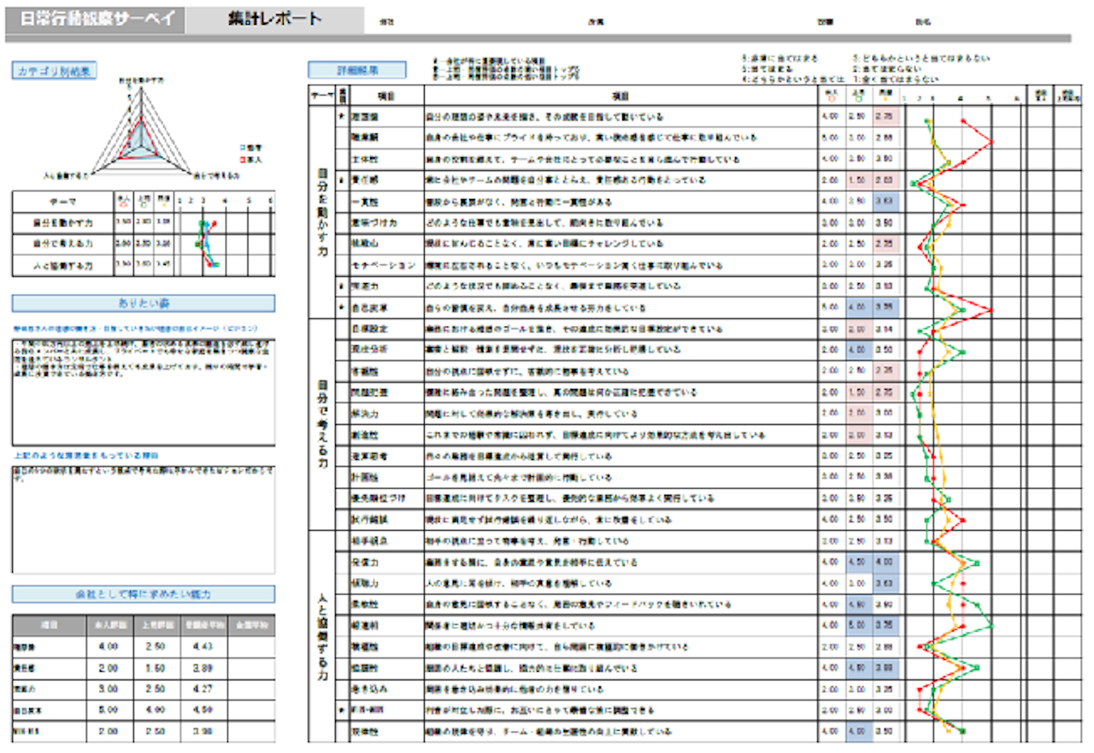
Task: Click 自分で考える力 row in category summary table
Action: tap(65, 244)
